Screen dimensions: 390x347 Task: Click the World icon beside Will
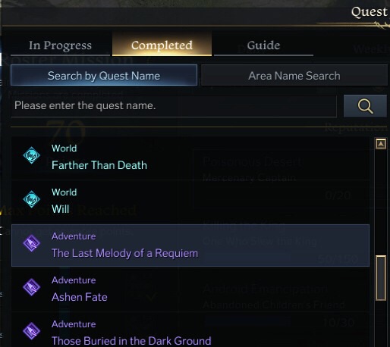[x=31, y=199]
